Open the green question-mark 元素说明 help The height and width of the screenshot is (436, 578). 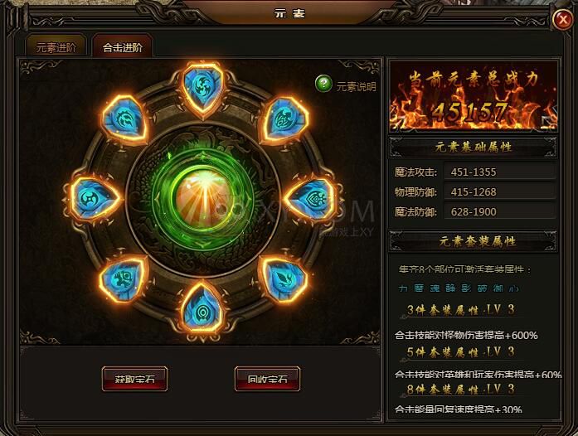coord(323,84)
